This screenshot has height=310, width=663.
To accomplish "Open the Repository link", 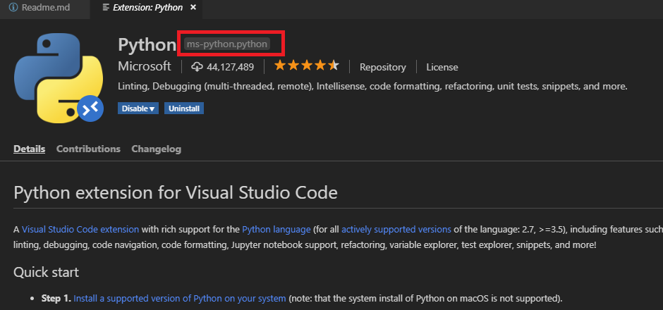I will (383, 67).
